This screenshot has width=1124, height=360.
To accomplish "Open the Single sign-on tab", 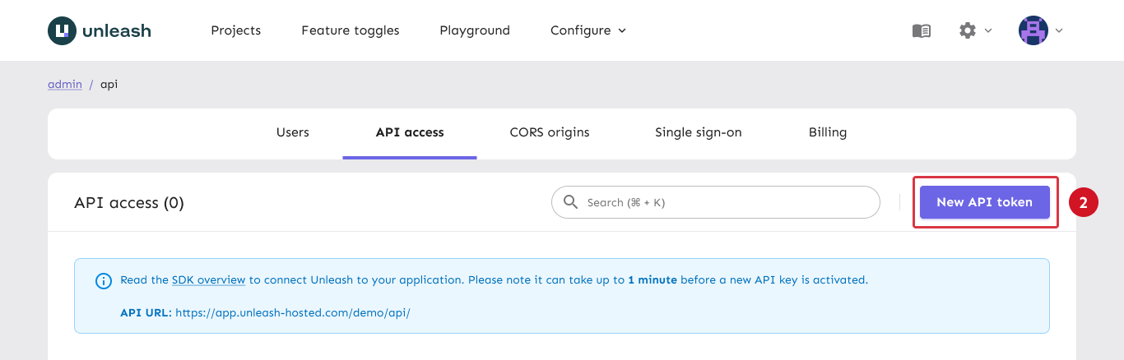I will tap(699, 132).
